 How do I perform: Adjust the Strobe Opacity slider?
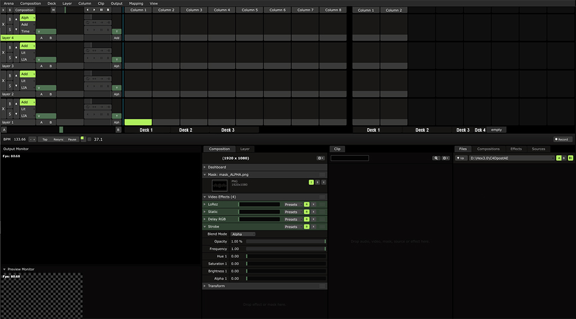pyautogui.click(x=286, y=241)
